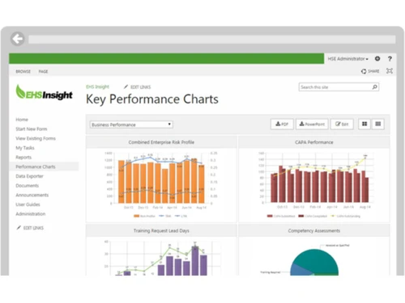
Task: Open the HSE Administrator user menu
Action: [347, 59]
